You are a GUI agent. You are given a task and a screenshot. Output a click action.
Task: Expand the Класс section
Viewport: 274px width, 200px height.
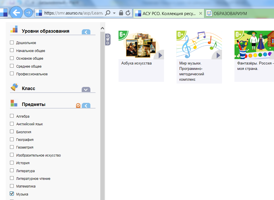(86, 89)
